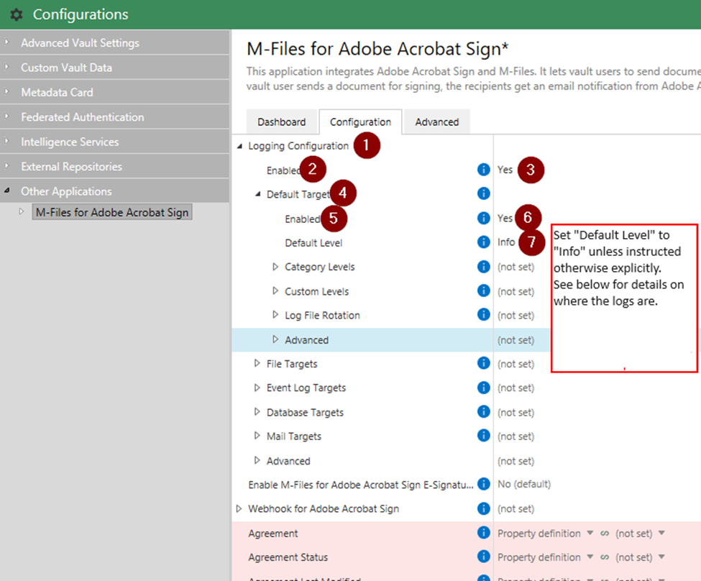701x581 pixels.
Task: Open info icon for Event Log Targets
Action: click(x=483, y=388)
